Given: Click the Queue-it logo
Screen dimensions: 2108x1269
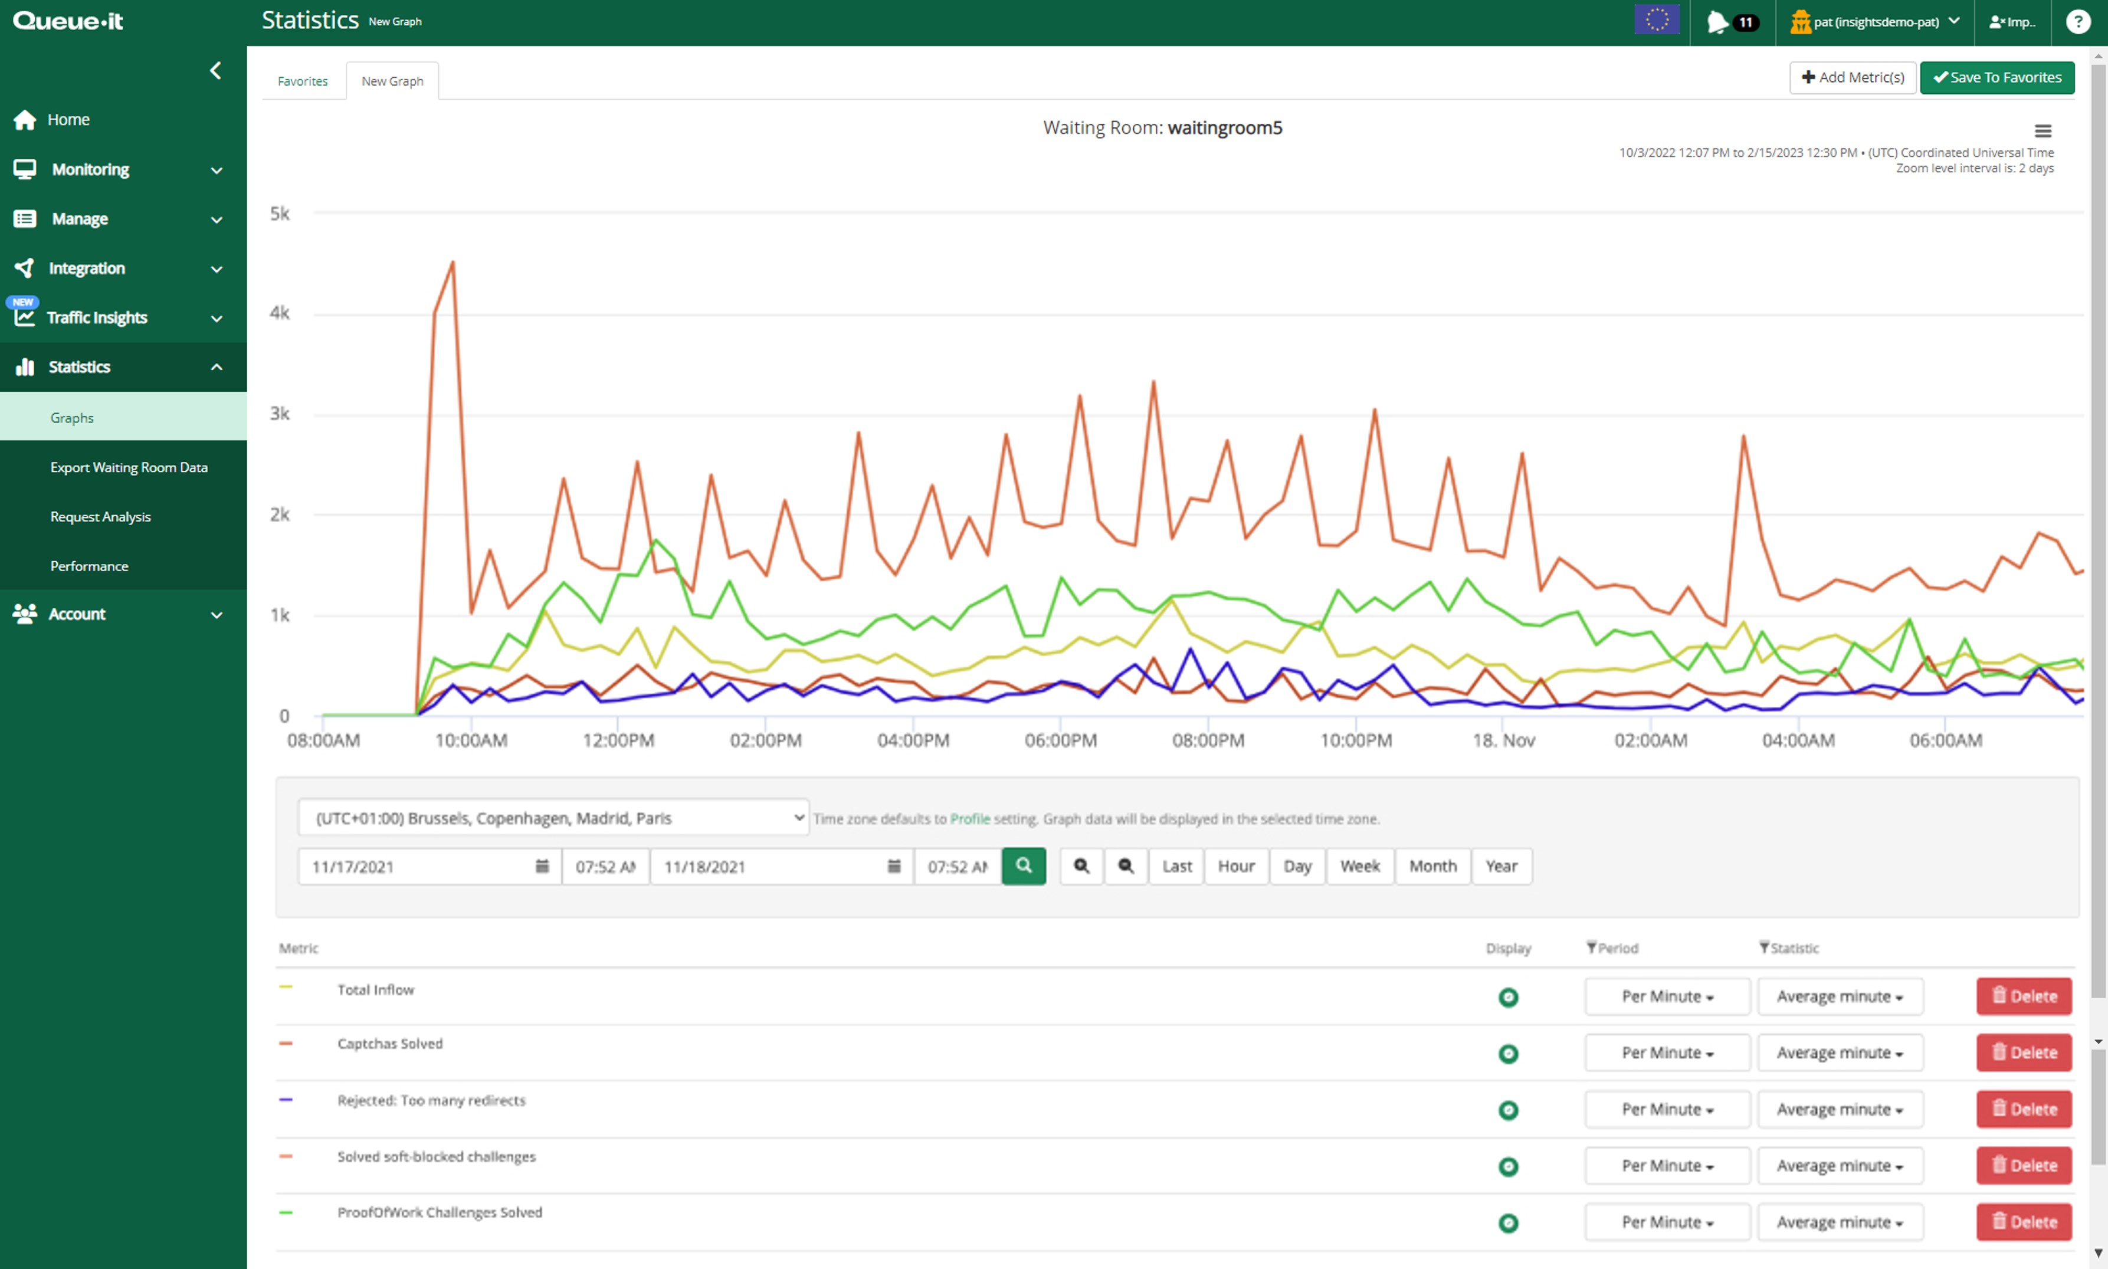Looking at the screenshot, I should click(x=68, y=21).
